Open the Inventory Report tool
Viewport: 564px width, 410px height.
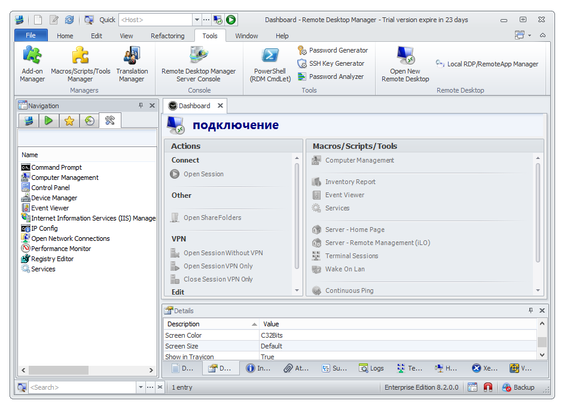343,182
